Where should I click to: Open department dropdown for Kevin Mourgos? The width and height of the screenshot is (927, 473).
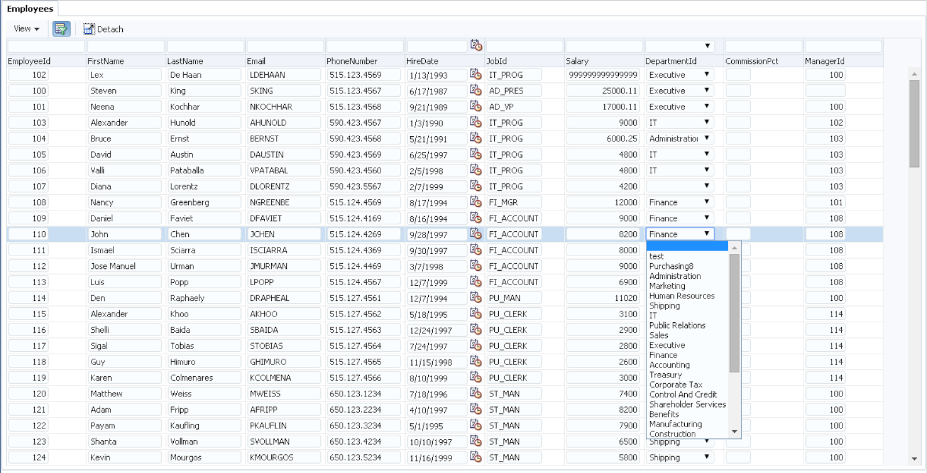[680, 457]
